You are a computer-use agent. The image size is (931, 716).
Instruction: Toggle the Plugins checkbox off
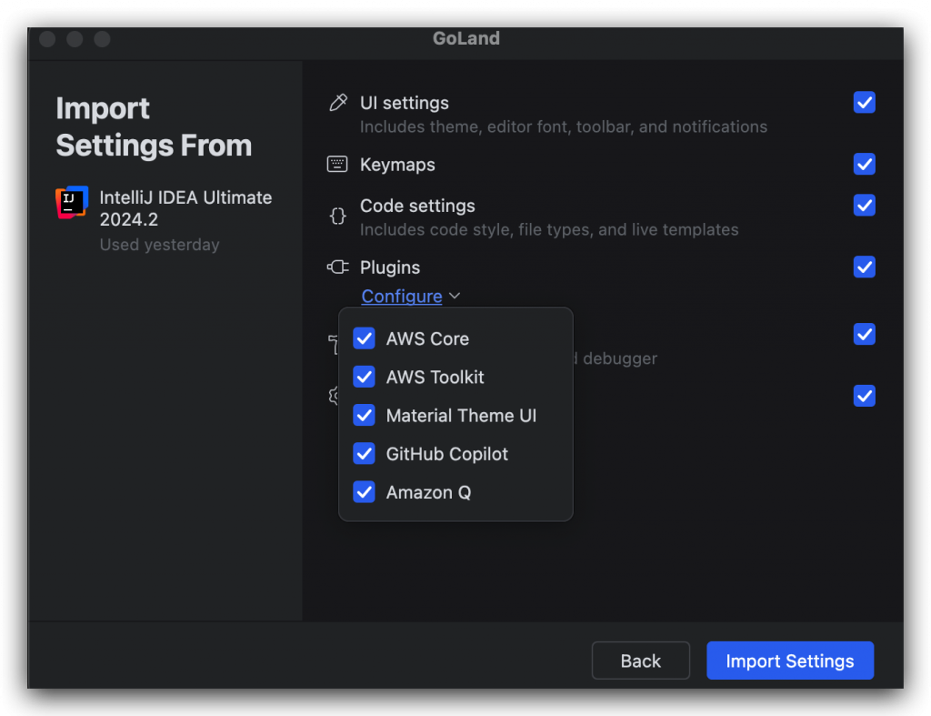click(x=865, y=267)
